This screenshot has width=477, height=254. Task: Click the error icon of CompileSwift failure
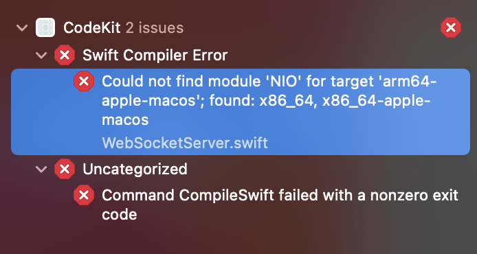pos(84,195)
